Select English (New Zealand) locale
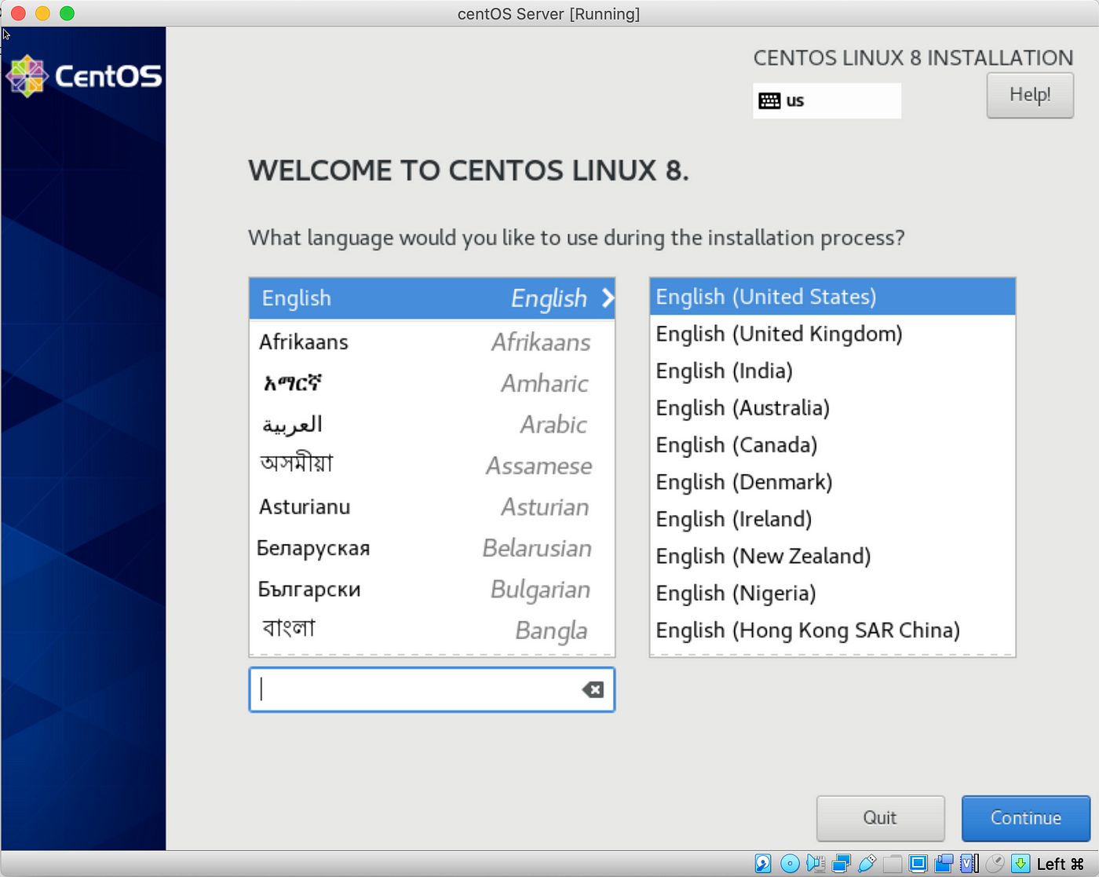This screenshot has height=877, width=1099. pos(832,556)
